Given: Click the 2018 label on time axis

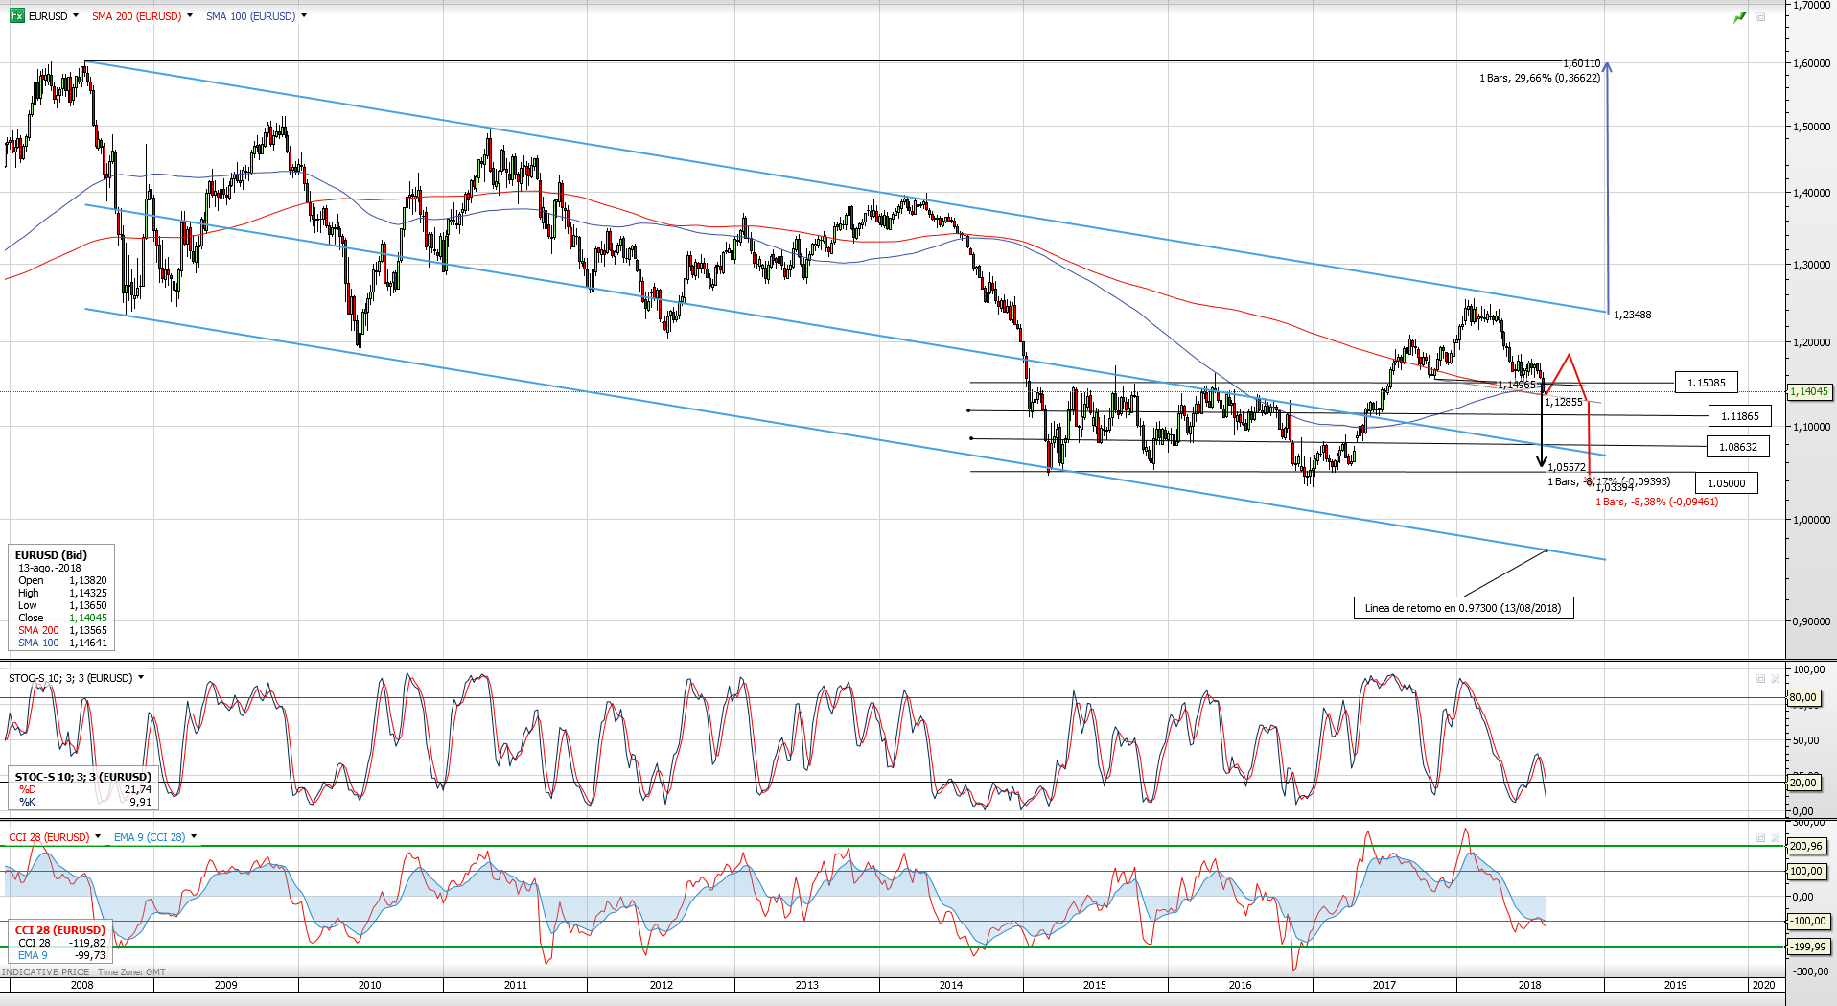Looking at the screenshot, I should coord(1530,985).
